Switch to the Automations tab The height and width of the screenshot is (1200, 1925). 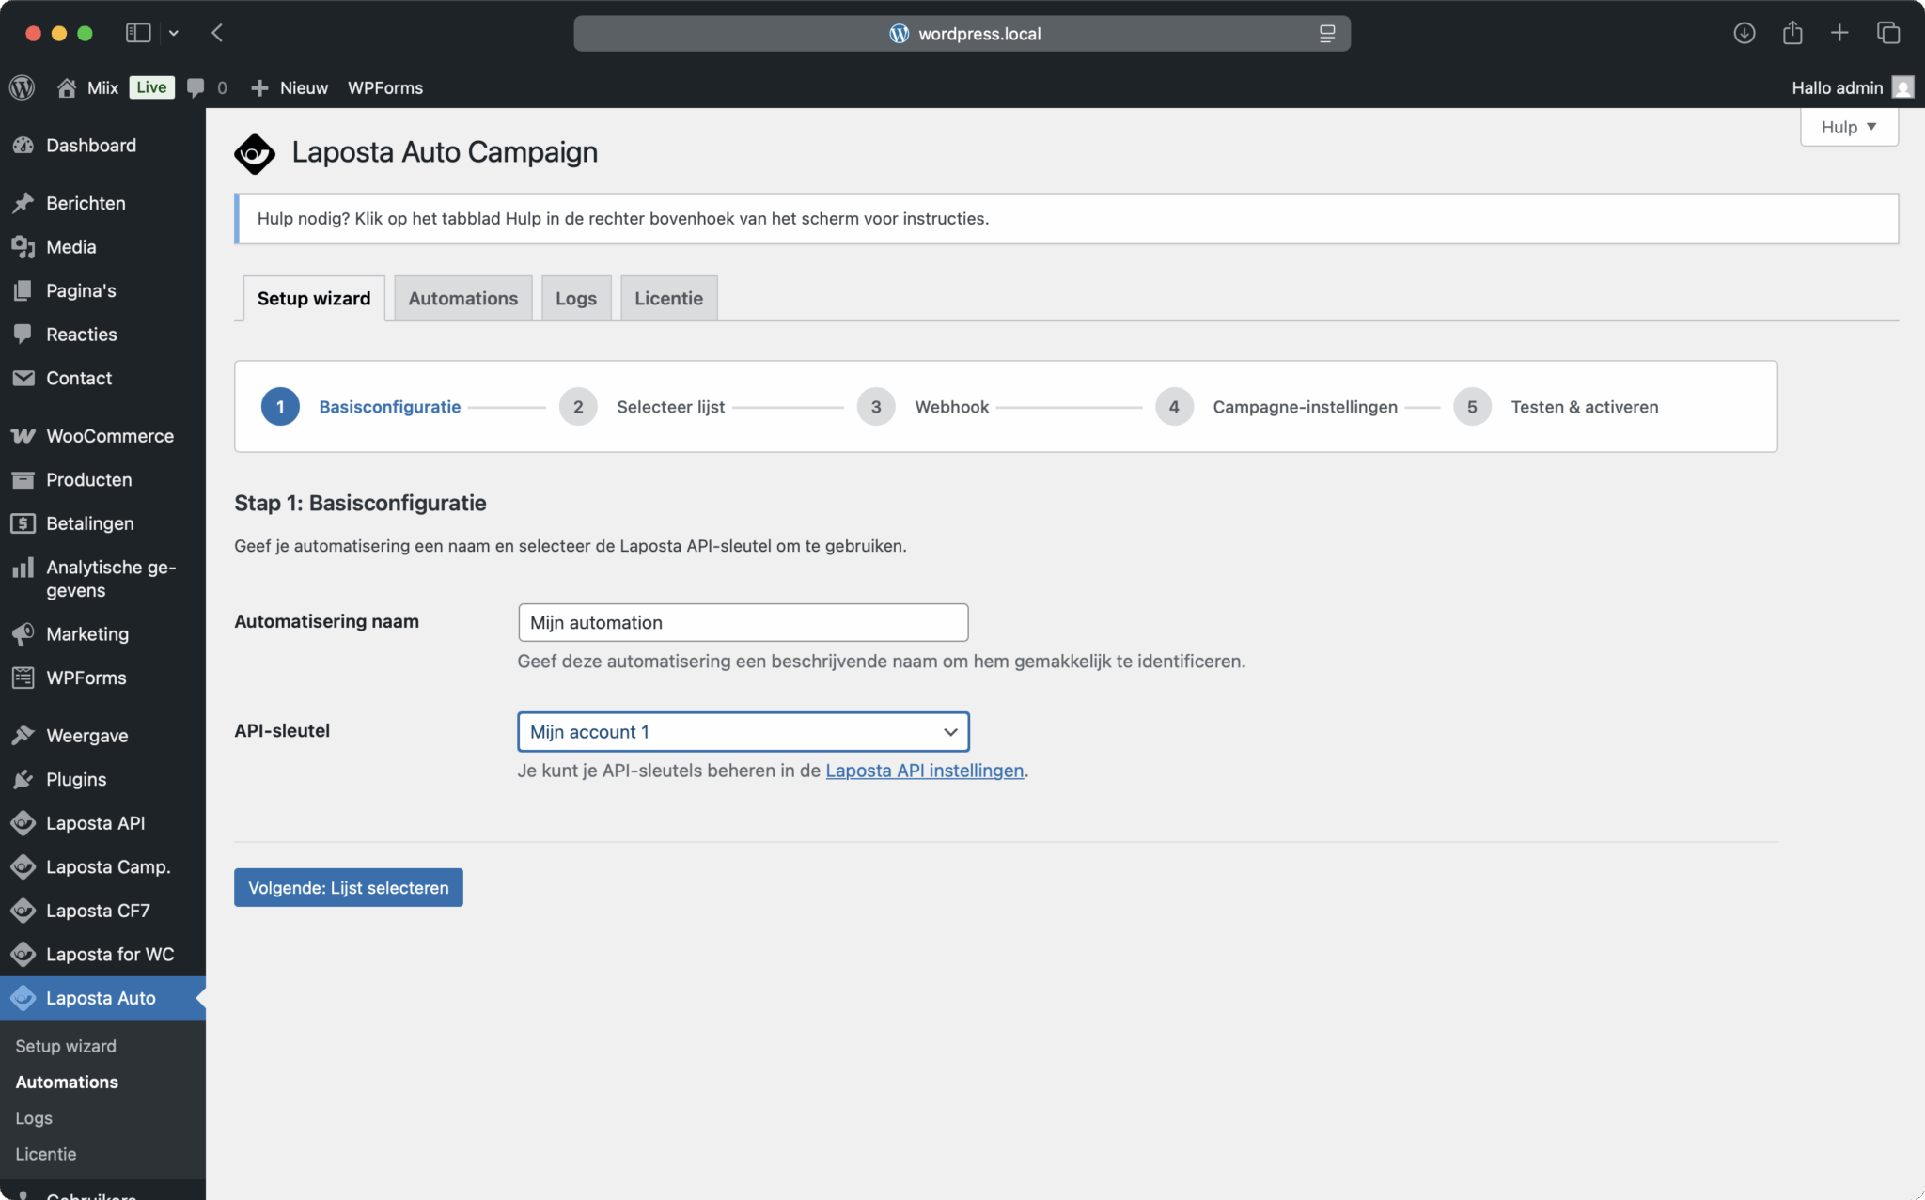[x=462, y=299]
